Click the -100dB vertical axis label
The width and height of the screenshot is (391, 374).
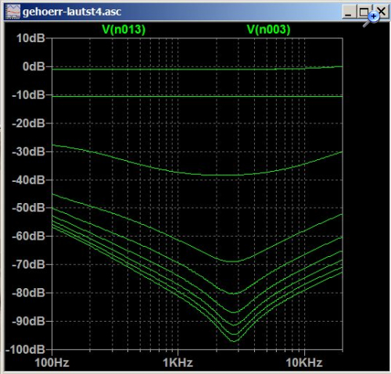pos(26,349)
